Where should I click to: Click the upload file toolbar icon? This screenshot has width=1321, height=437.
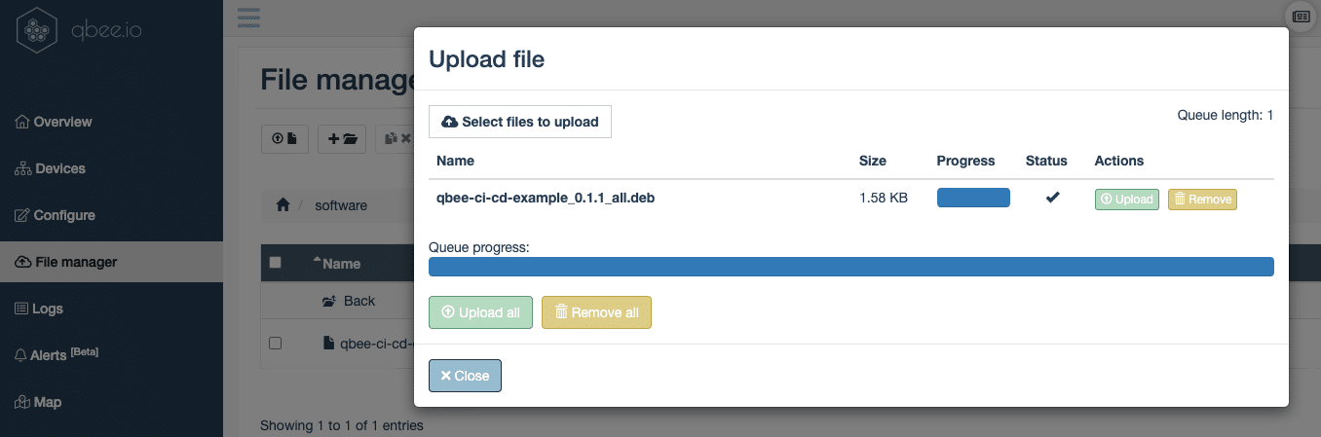(x=284, y=139)
